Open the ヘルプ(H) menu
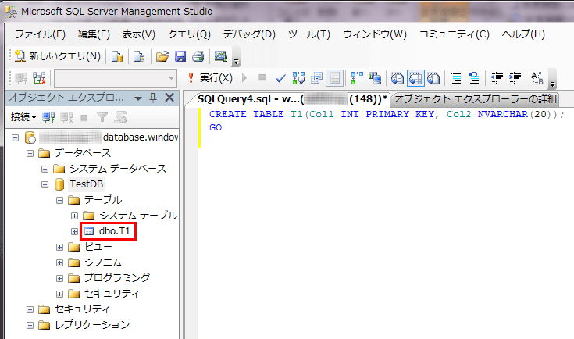This screenshot has width=574, height=339. tap(523, 34)
